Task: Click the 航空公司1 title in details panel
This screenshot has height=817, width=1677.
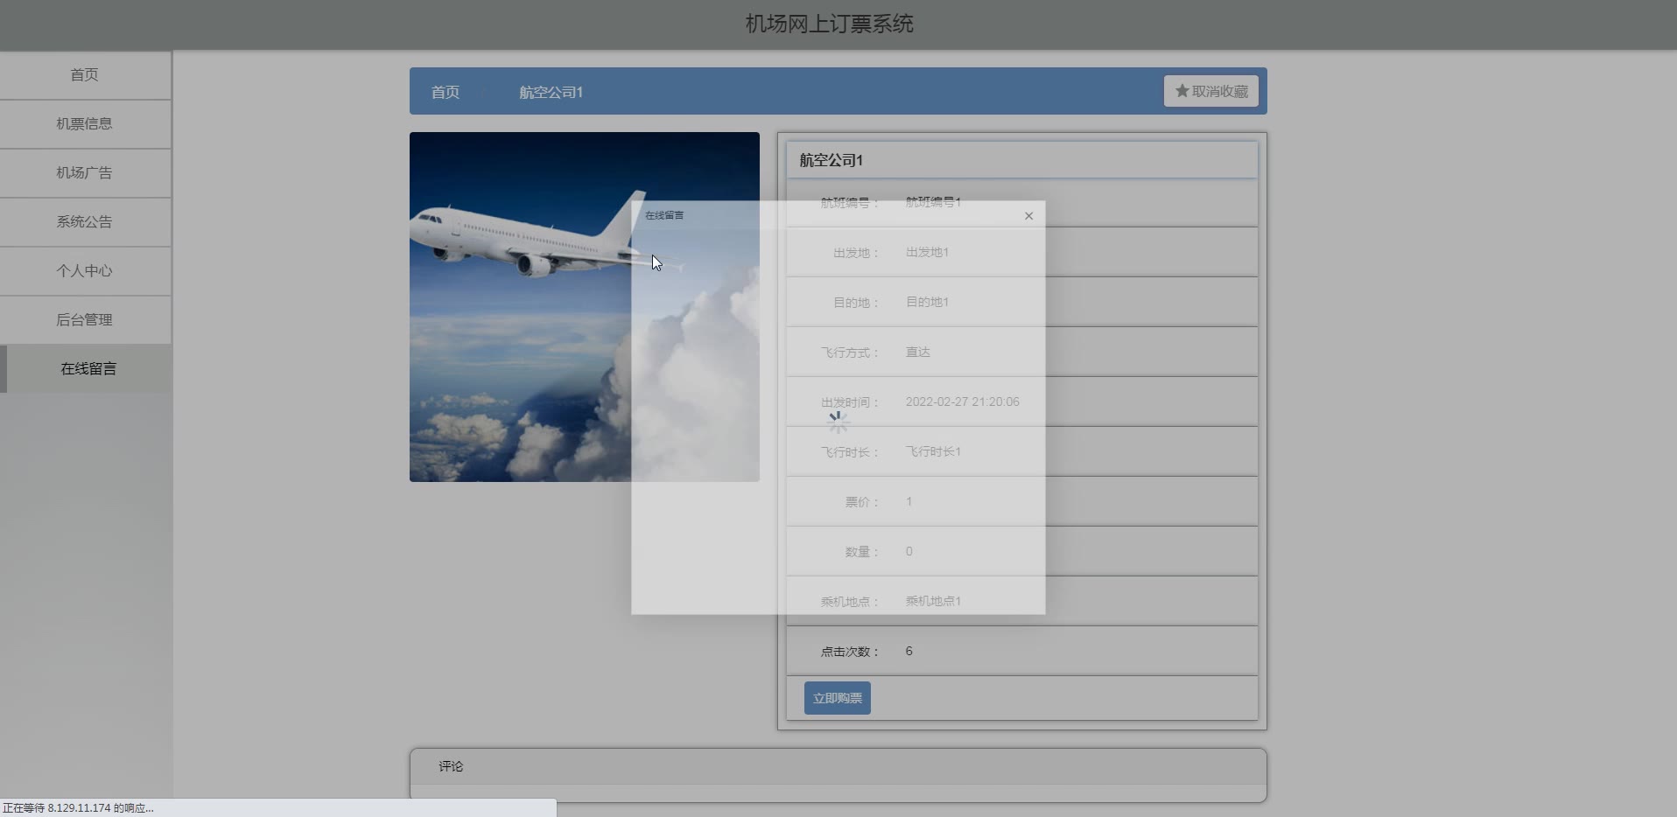Action: tap(831, 160)
